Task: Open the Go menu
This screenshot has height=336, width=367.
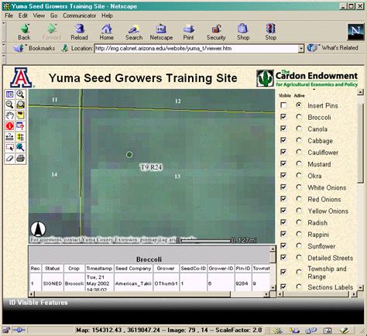Action: click(x=53, y=15)
